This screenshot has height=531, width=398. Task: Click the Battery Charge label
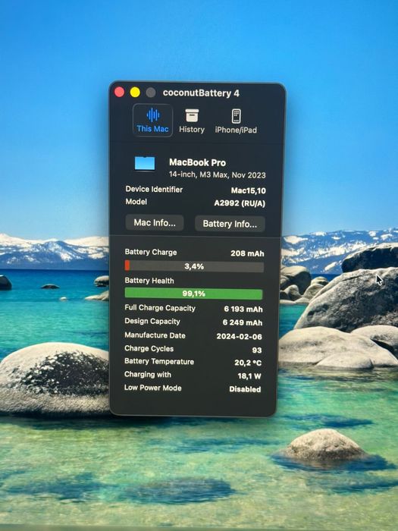[151, 253]
